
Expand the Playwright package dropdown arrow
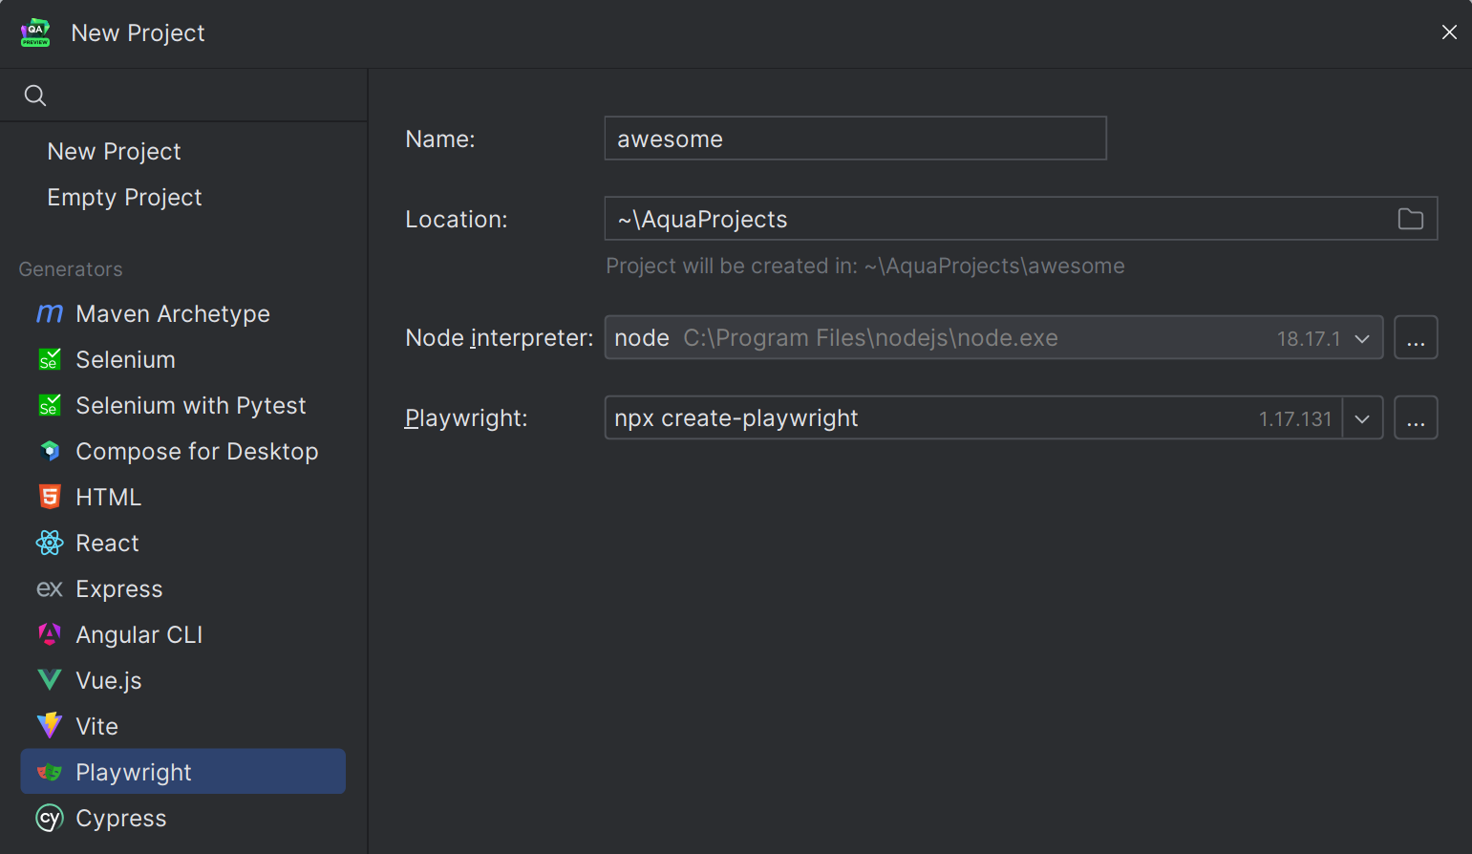point(1363,418)
